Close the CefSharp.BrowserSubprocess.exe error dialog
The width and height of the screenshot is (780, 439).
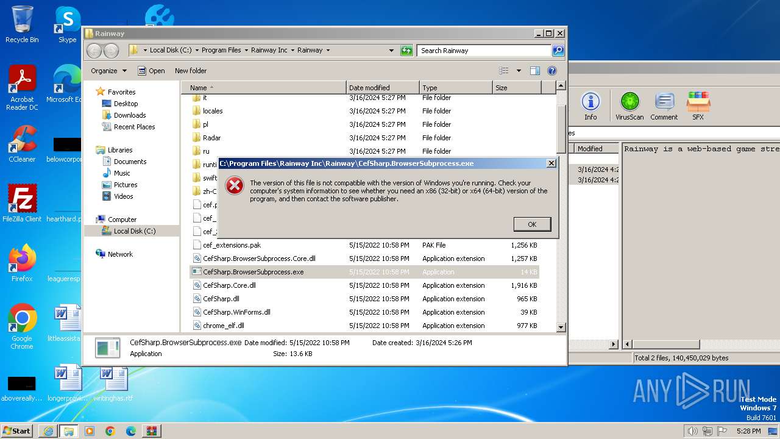[551, 163]
